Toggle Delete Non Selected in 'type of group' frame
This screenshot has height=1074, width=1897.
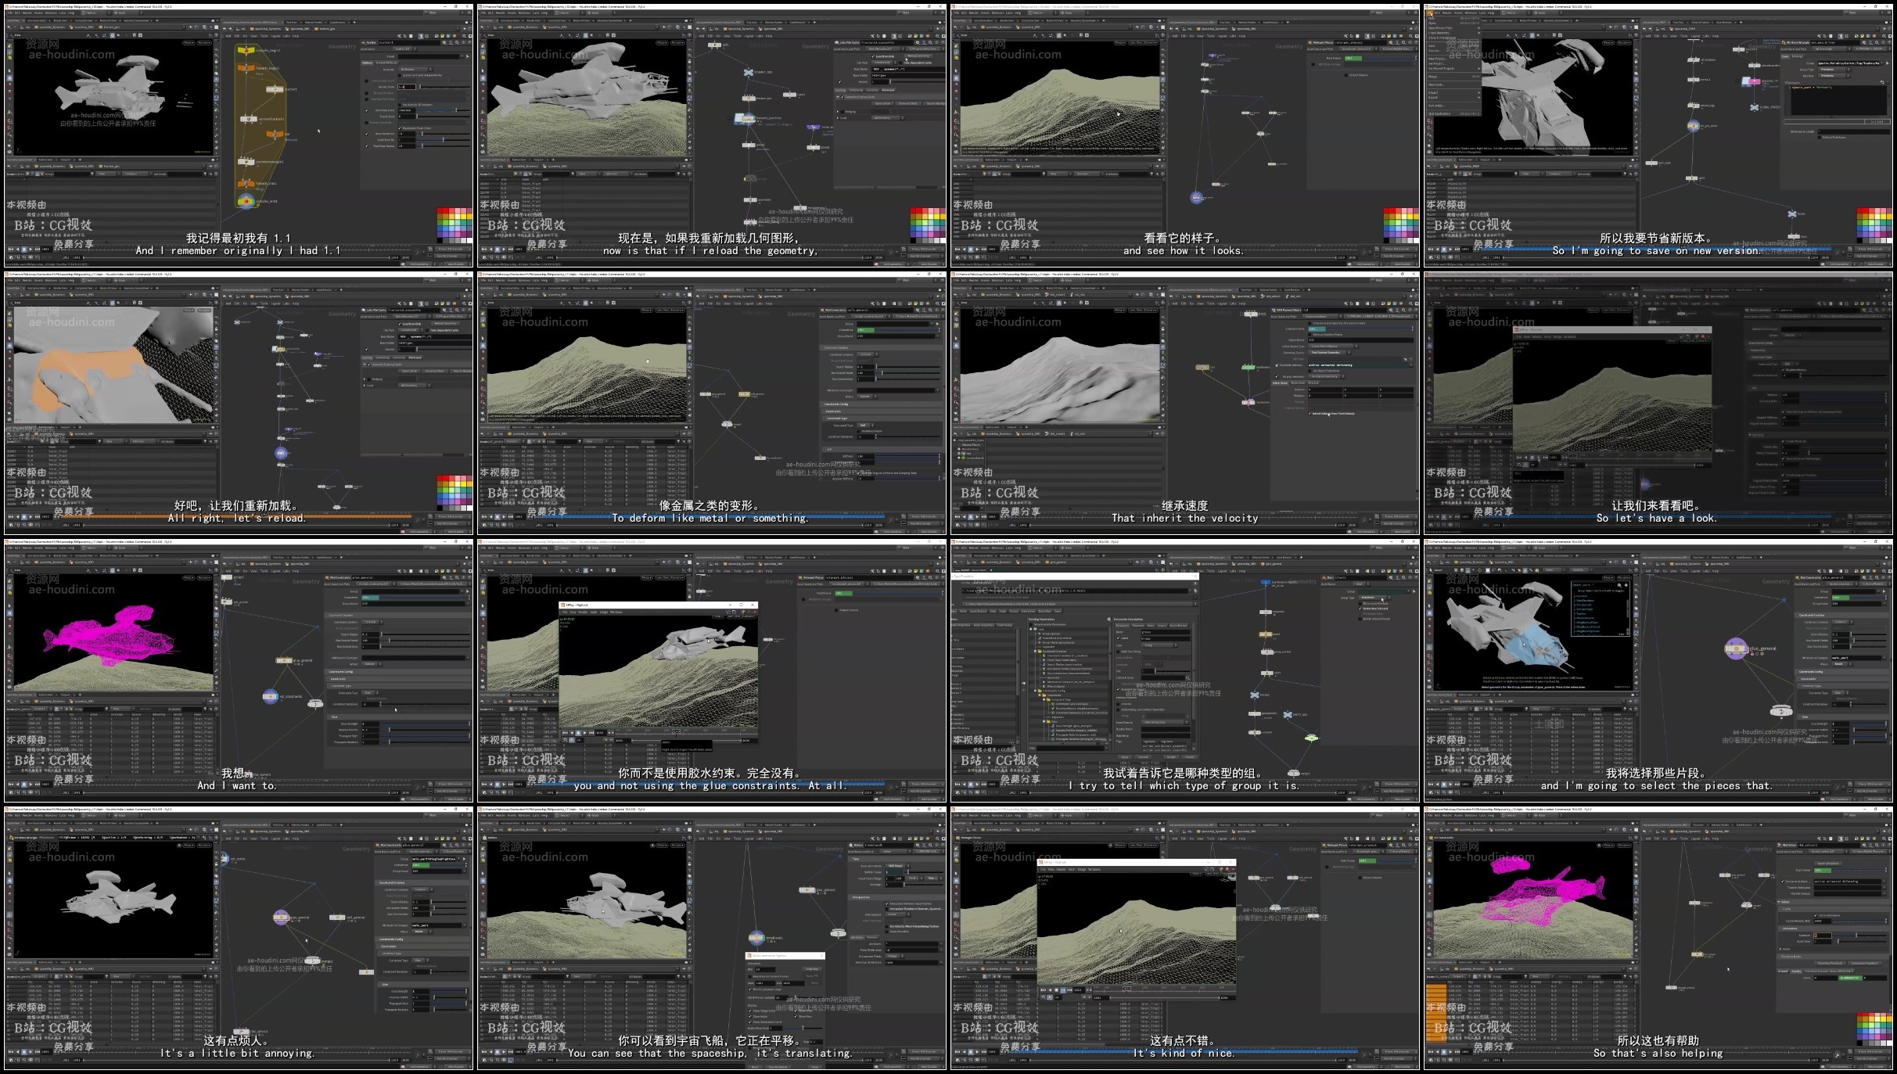pos(1360,609)
